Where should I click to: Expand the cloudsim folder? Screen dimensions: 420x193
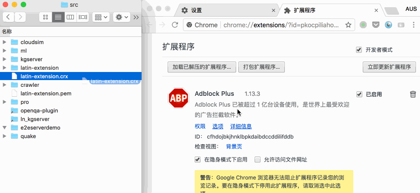(4, 42)
